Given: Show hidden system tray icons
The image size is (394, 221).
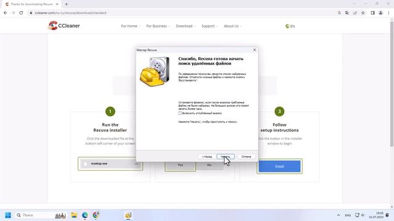Looking at the screenshot, I should click(x=339, y=215).
